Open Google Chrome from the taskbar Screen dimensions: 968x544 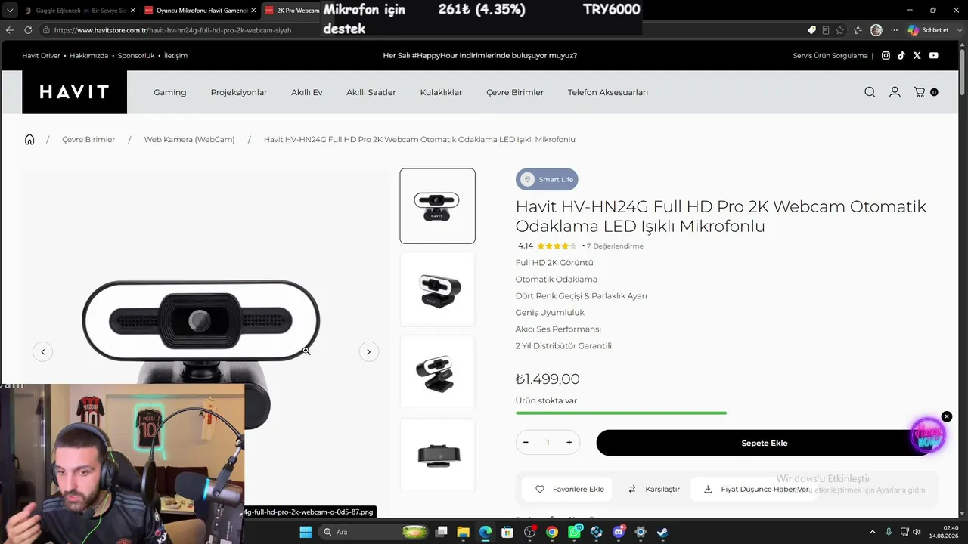click(552, 532)
